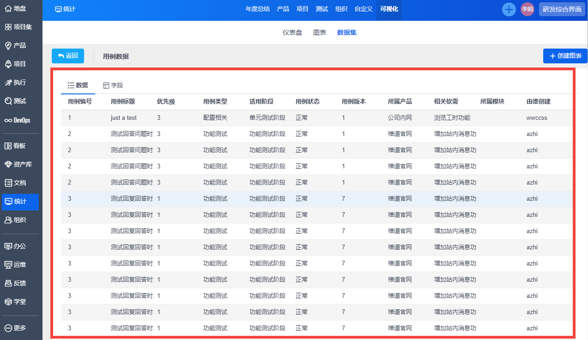Open the 研发综合界面 switcher
This screenshot has width=588, height=340.
562,9
